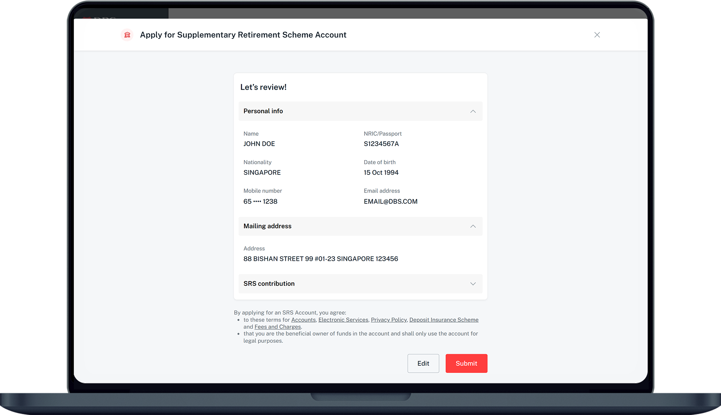Viewport: 721px width, 415px height.
Task: Open the Fees and Charges link
Action: point(277,327)
